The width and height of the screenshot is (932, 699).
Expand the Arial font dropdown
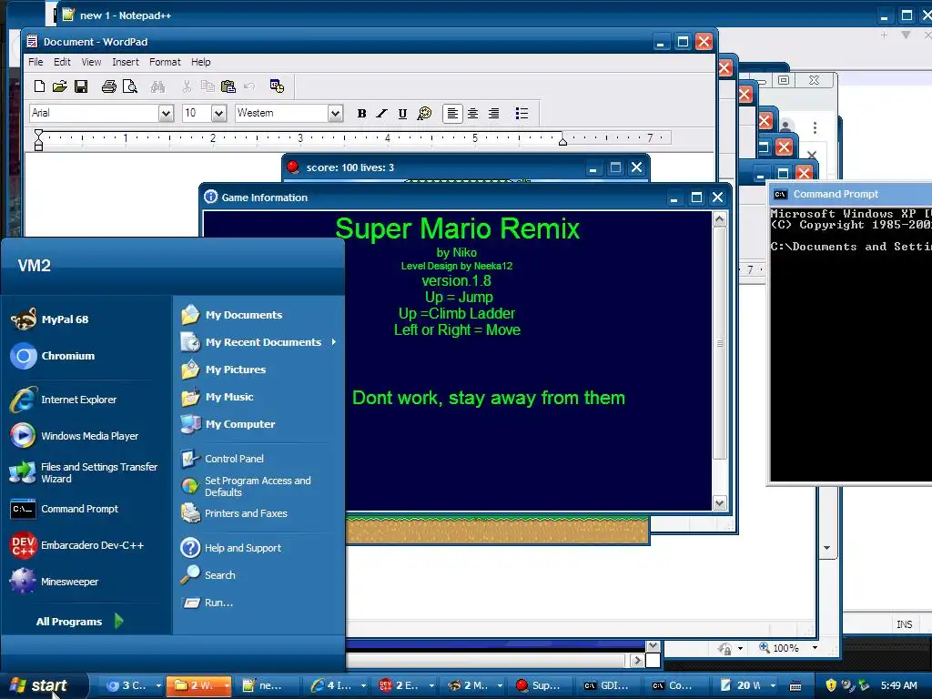coord(166,113)
